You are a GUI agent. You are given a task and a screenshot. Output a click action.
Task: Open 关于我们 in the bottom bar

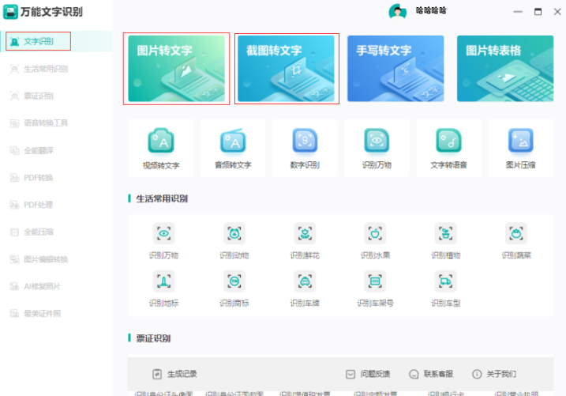click(494, 374)
